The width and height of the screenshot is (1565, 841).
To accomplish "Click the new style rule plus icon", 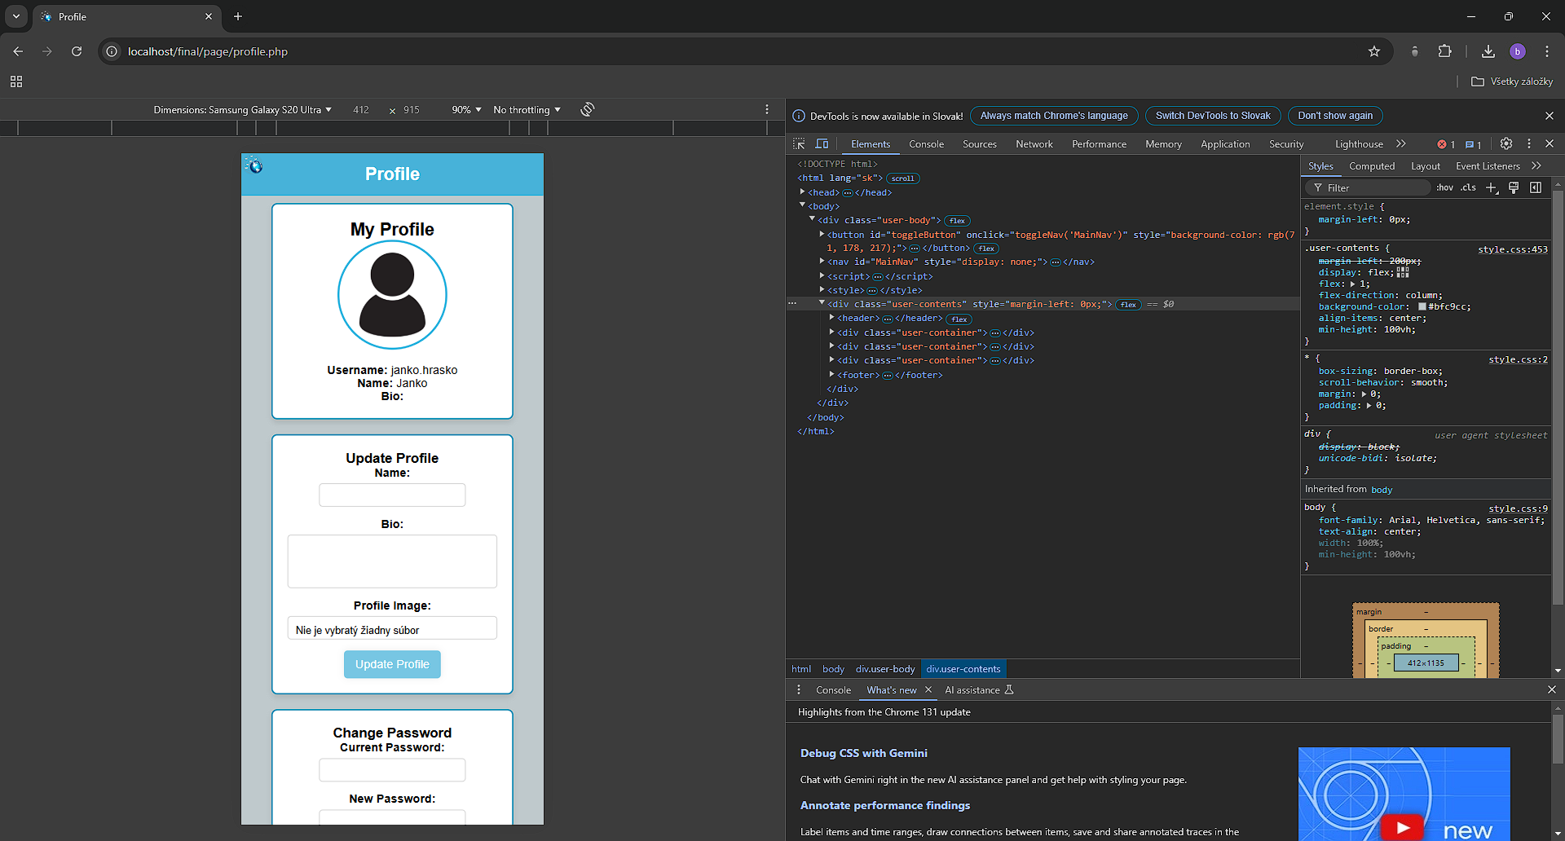I will (1491, 187).
